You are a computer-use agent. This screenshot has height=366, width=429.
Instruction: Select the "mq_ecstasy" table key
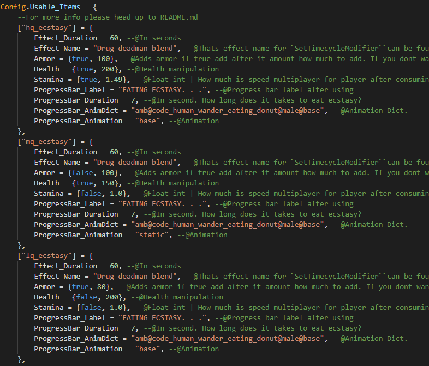tap(46, 142)
